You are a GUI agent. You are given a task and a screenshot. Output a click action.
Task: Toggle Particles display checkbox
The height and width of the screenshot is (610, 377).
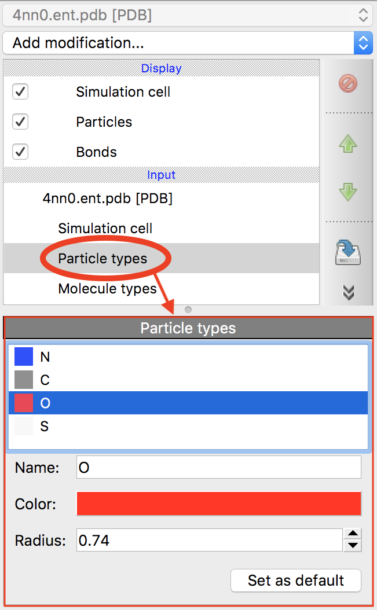point(20,122)
